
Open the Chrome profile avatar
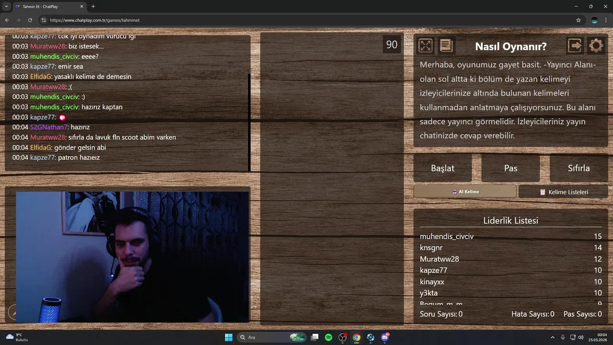point(594,20)
